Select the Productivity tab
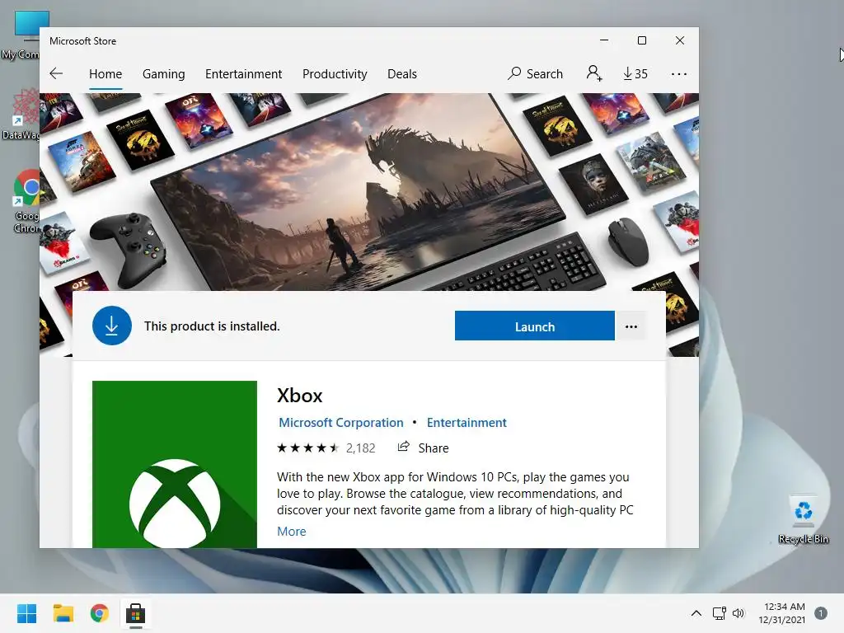The image size is (844, 633). point(335,73)
